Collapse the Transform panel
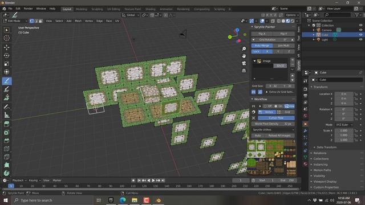Screen dimensions: 365x205 coord(311,87)
